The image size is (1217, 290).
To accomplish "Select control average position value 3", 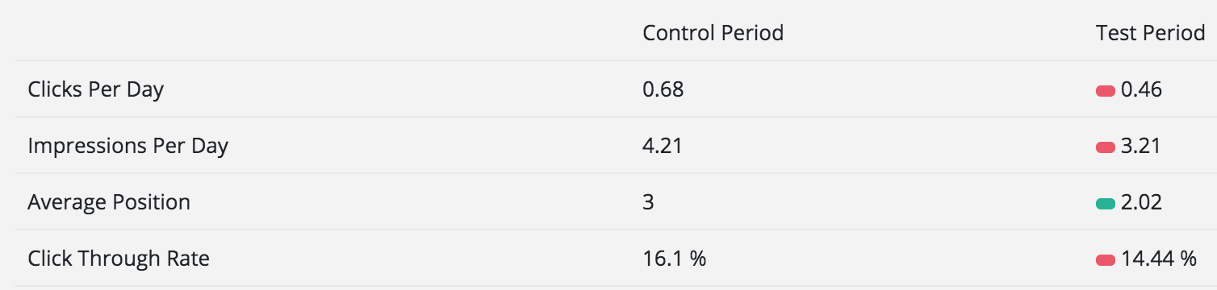I will [648, 202].
